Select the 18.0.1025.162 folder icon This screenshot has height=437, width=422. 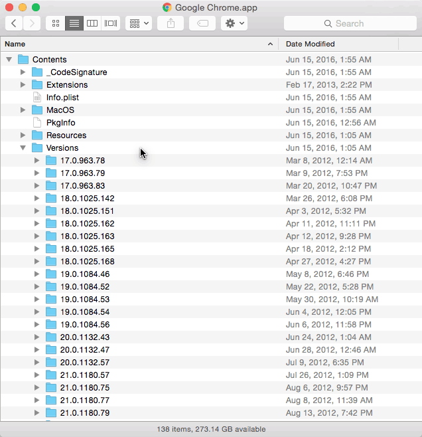(51, 223)
